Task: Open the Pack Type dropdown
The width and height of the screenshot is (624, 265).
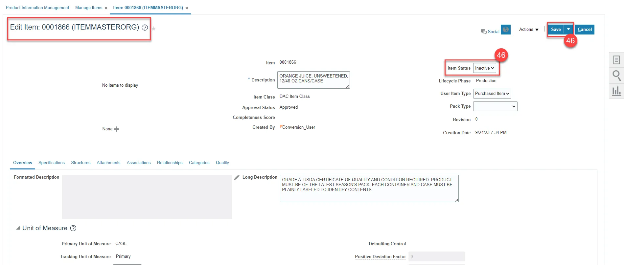Action: 495,106
